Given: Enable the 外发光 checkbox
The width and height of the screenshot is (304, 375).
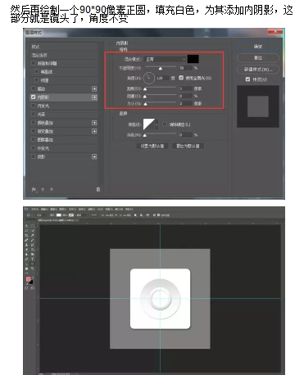Looking at the screenshot, I should pyautogui.click(x=34, y=148).
